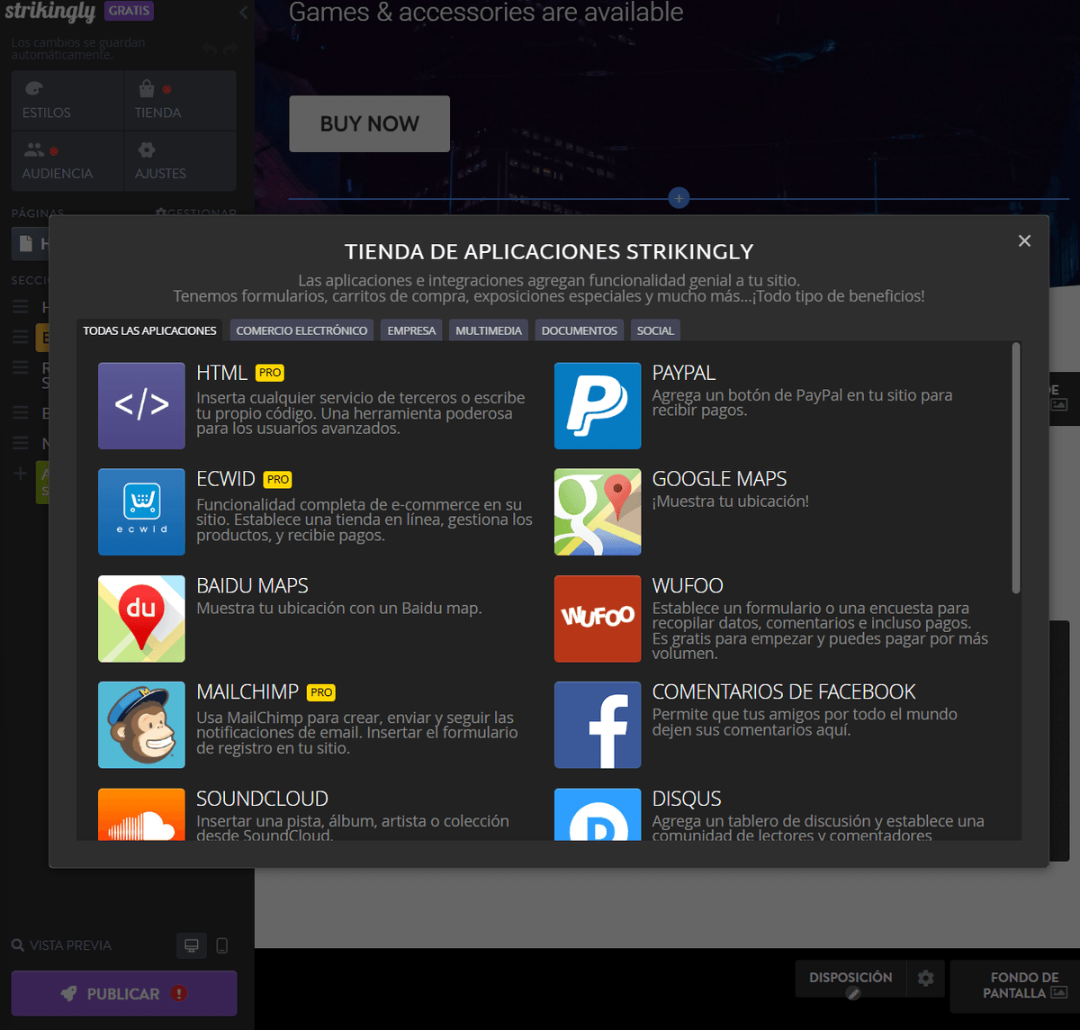
Task: Open layout settings gear next to Disposición
Action: tap(926, 978)
